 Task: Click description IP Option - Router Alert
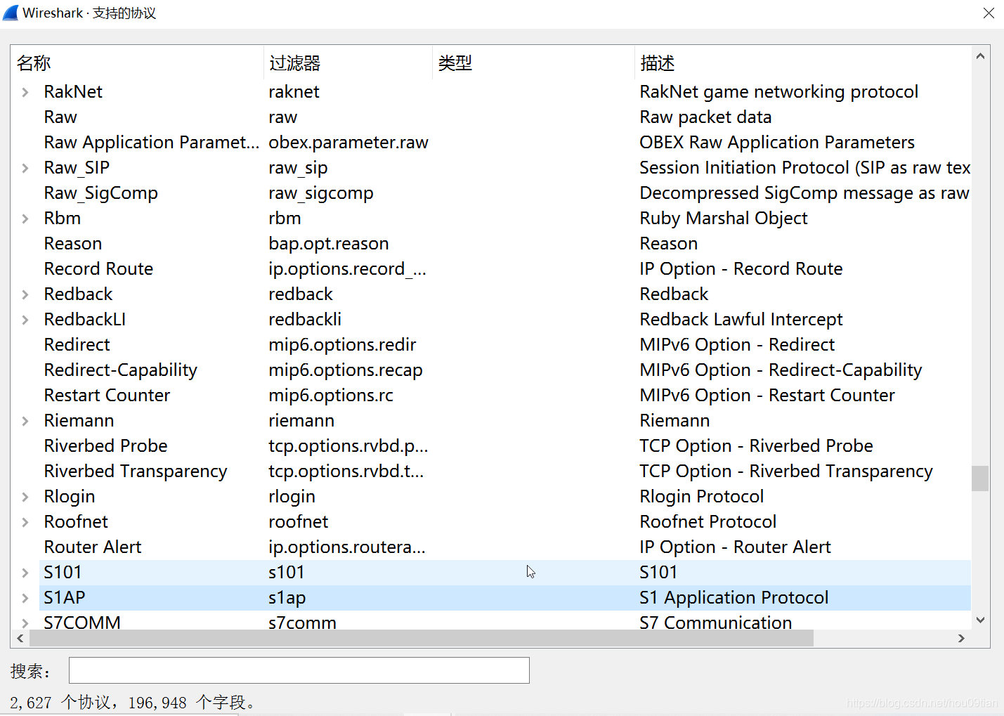point(735,547)
